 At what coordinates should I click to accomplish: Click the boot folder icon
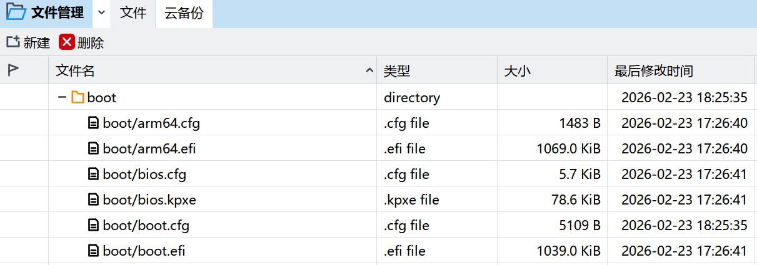point(78,97)
